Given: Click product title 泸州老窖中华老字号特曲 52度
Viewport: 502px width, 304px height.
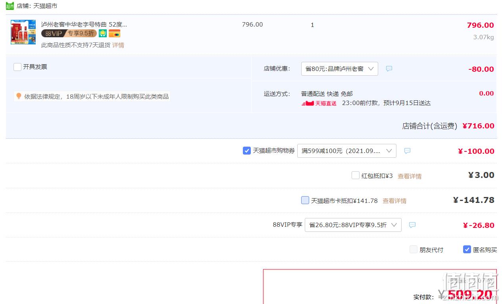Looking at the screenshot, I should pos(84,24).
